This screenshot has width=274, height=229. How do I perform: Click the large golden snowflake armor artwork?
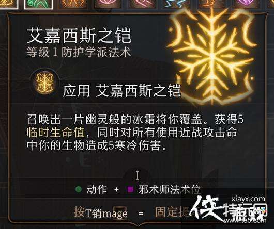coord(212,56)
